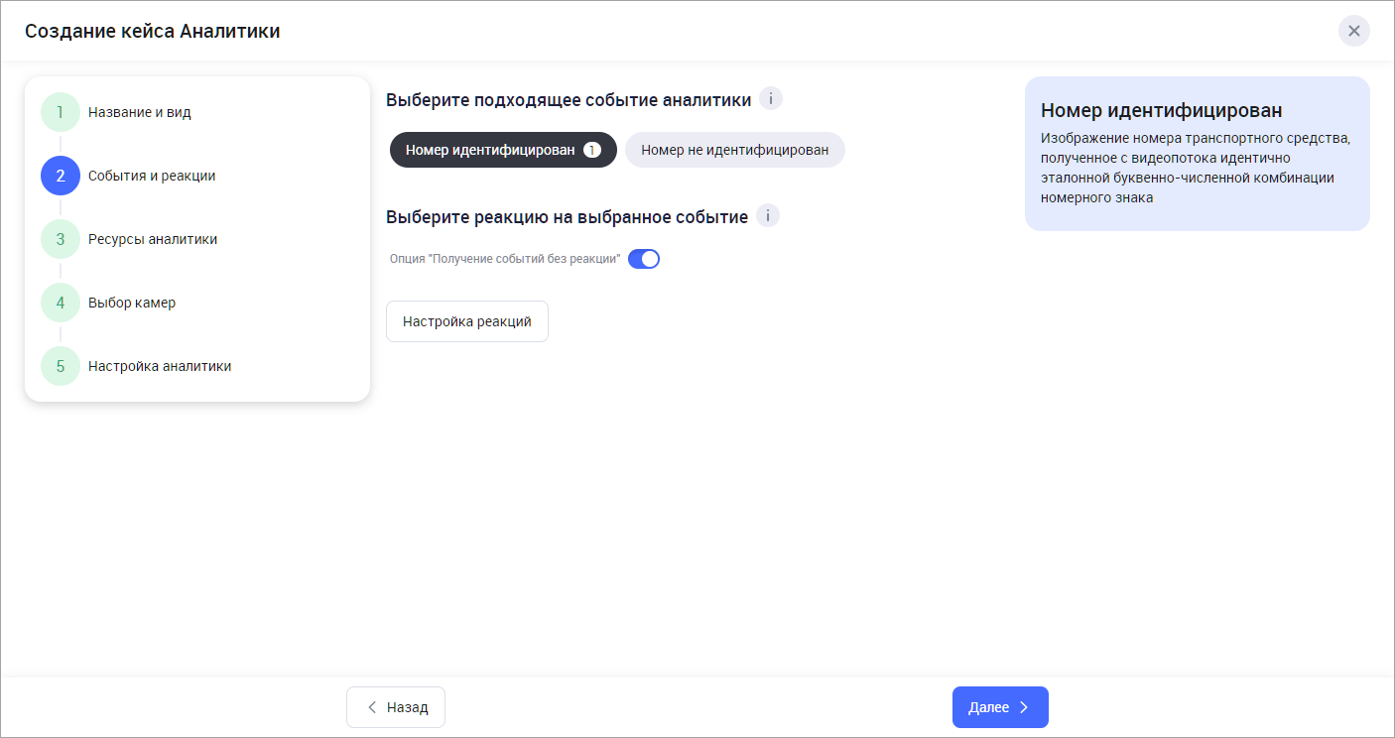
Task: Click the step 5 circle icon
Action: pos(61,366)
